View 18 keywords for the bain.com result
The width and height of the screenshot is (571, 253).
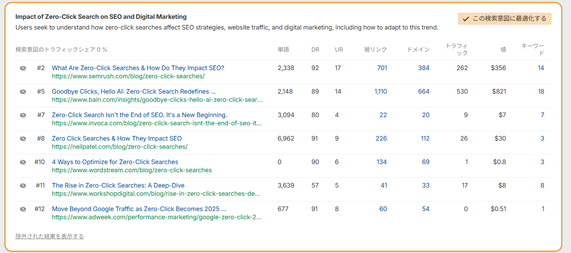[541, 91]
